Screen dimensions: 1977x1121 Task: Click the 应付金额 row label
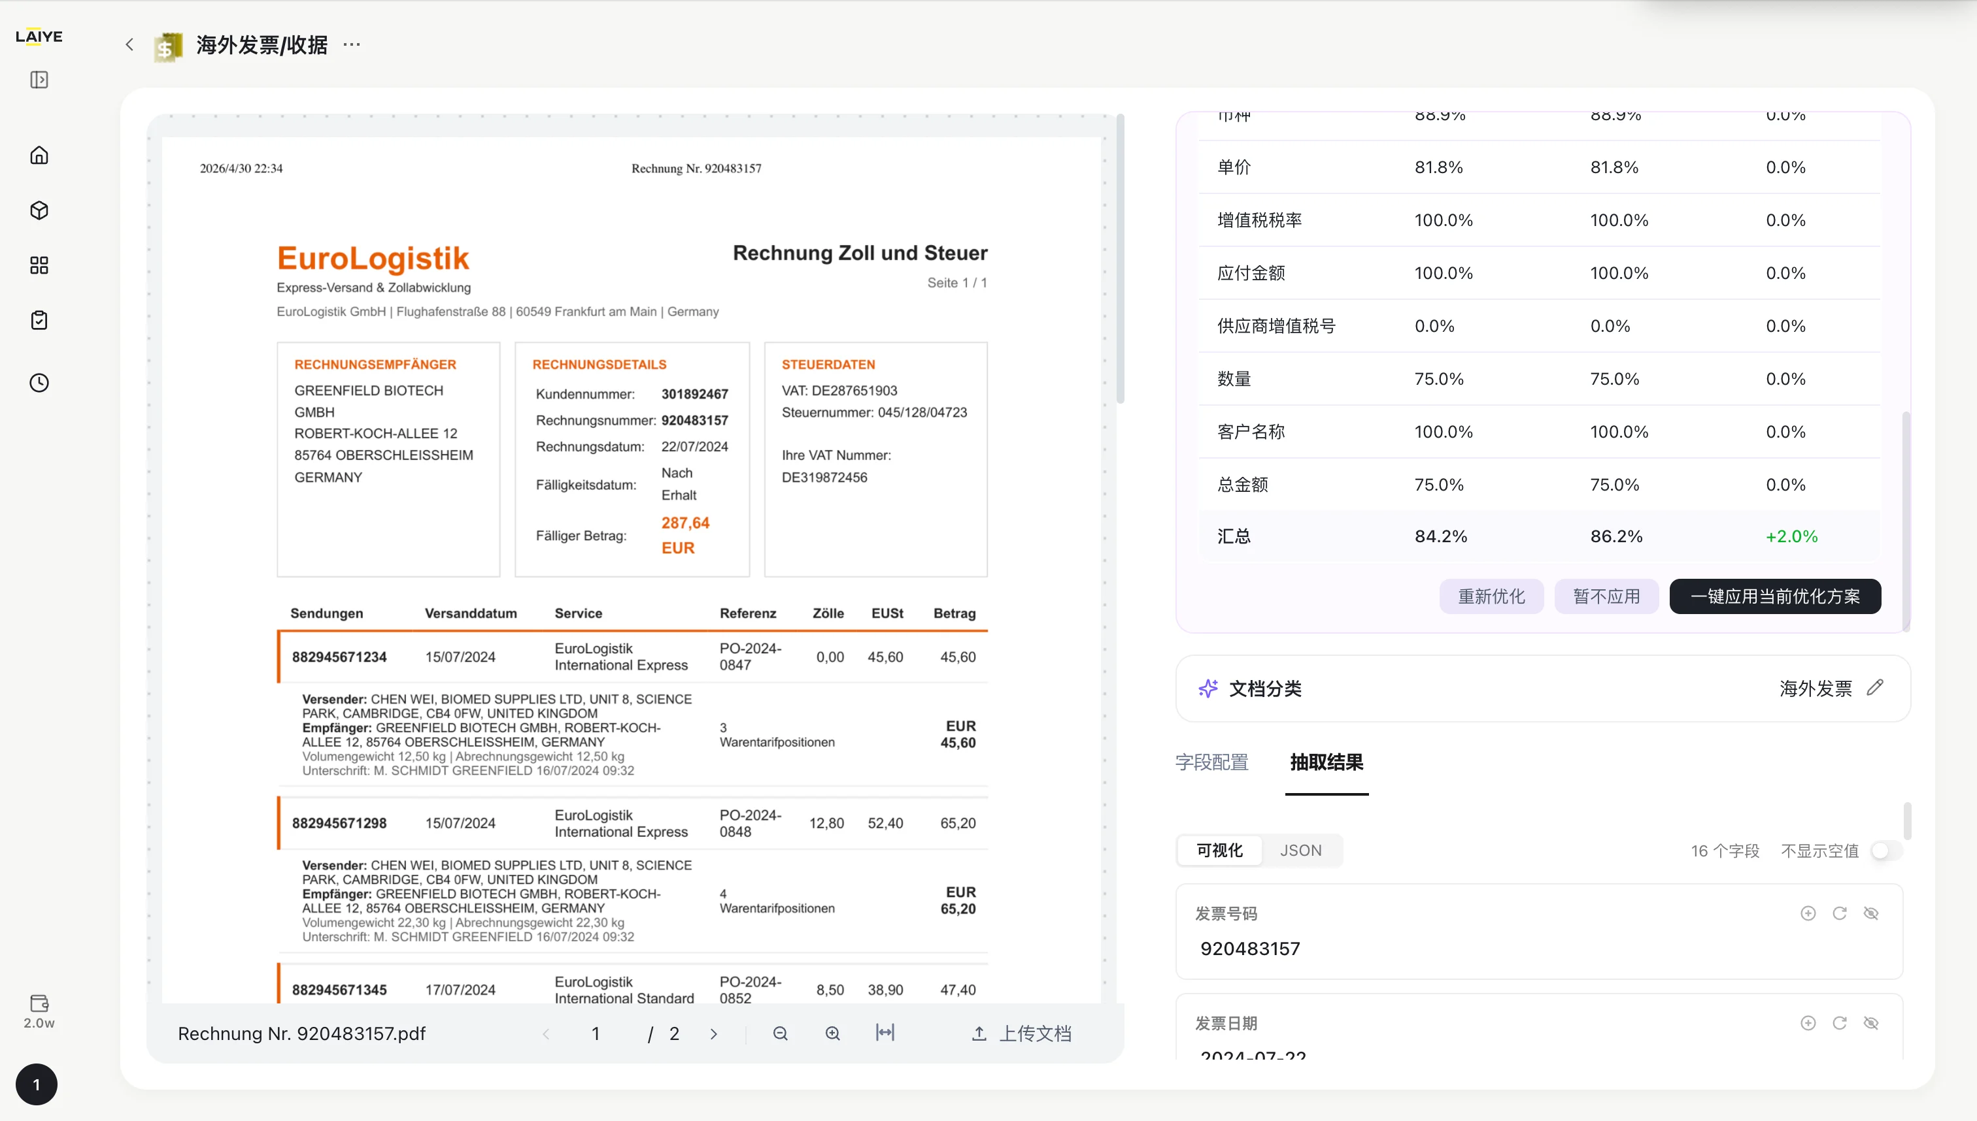pyautogui.click(x=1251, y=273)
